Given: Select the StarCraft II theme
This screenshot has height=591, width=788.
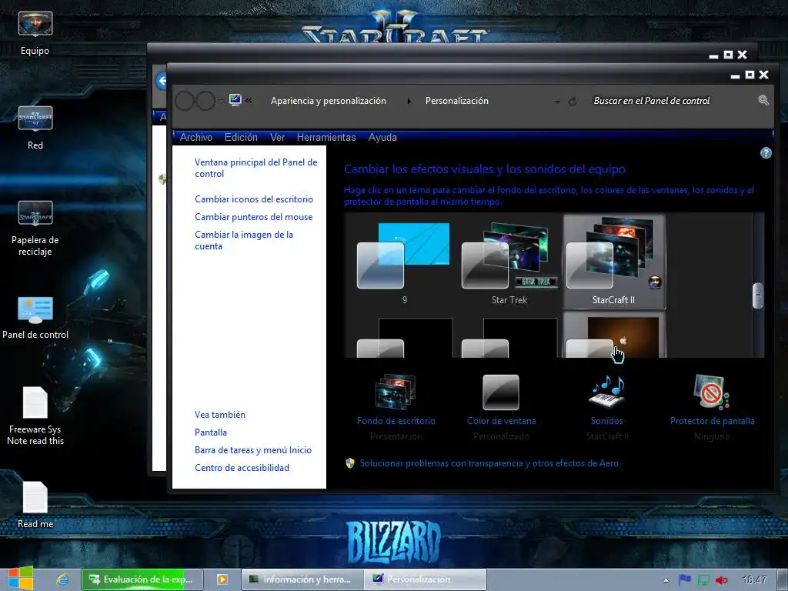Looking at the screenshot, I should pos(614,261).
